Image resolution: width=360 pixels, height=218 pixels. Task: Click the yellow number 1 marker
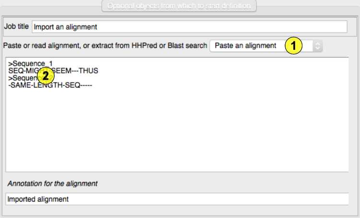coord(293,46)
